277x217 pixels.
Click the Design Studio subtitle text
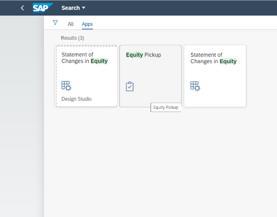77,99
